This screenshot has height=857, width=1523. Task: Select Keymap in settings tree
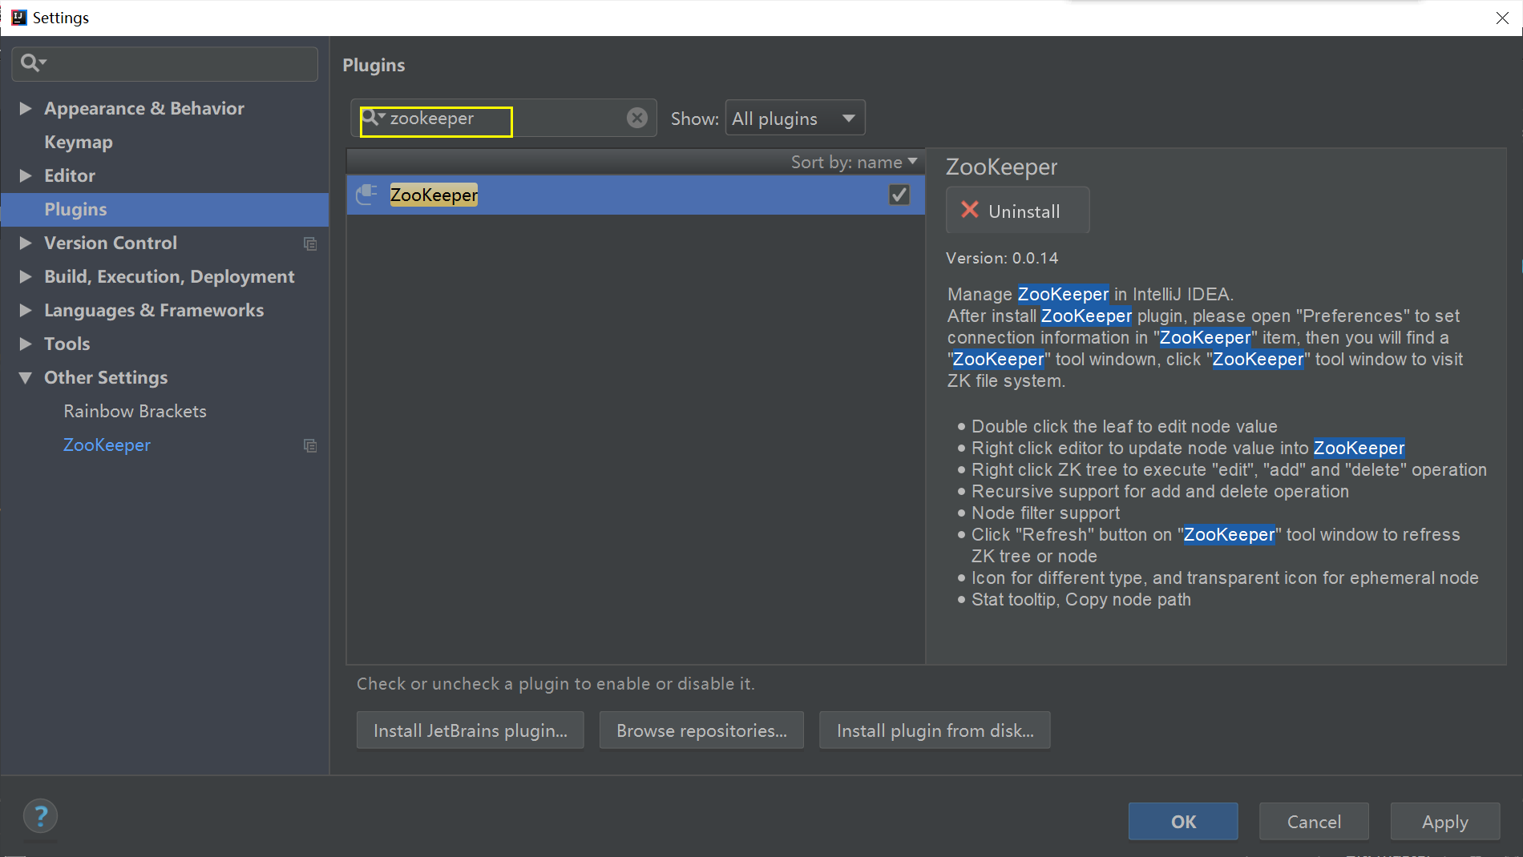[x=79, y=142]
